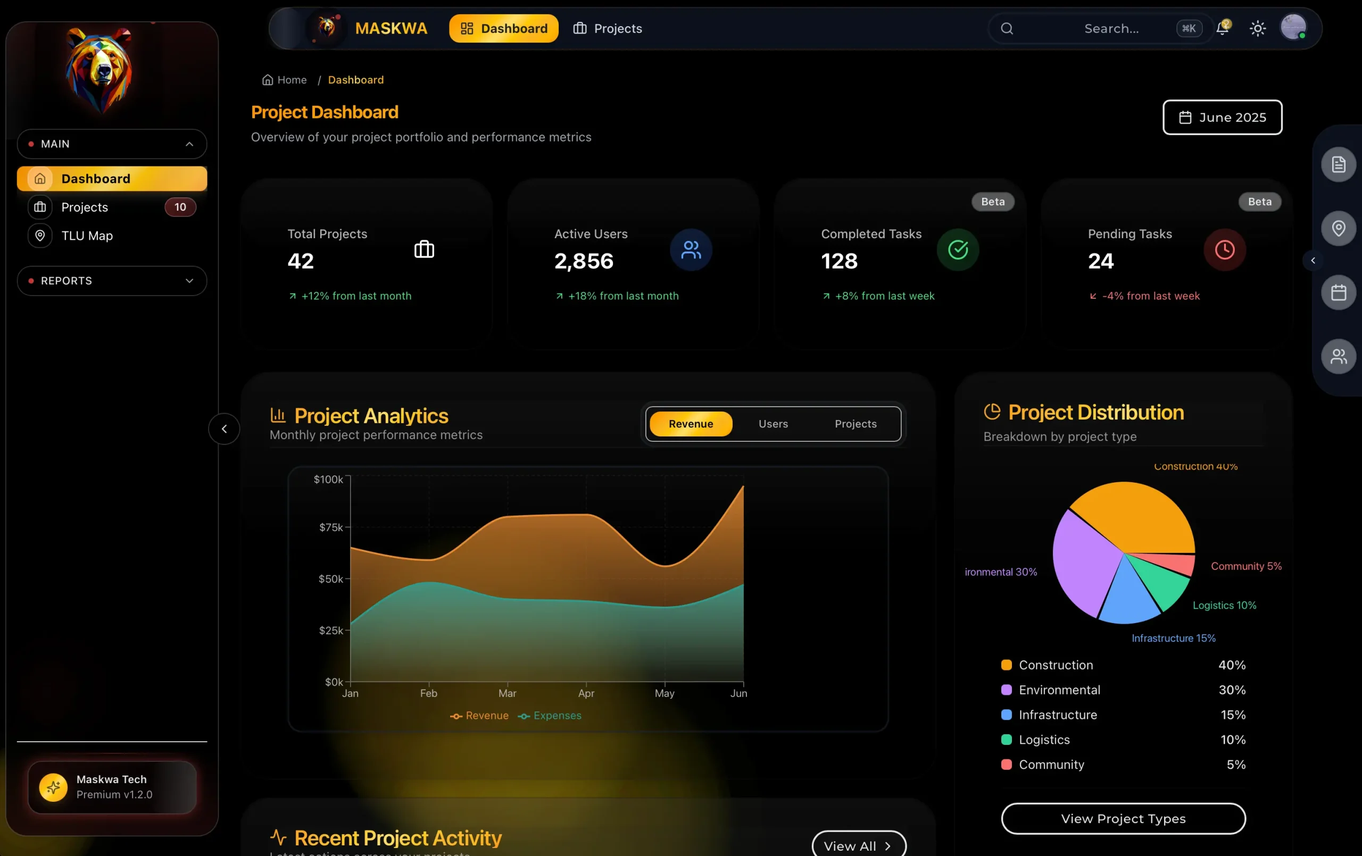Select Dashboard in sidebar menu
The image size is (1362, 856).
point(112,179)
